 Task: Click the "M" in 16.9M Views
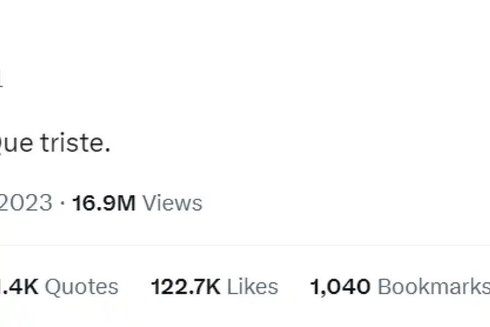[127, 203]
